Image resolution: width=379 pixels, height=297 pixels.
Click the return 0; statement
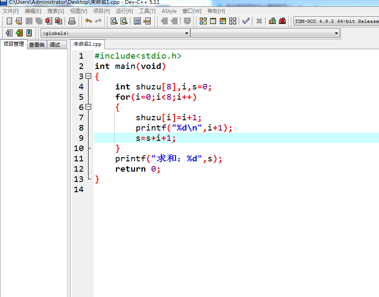click(138, 169)
